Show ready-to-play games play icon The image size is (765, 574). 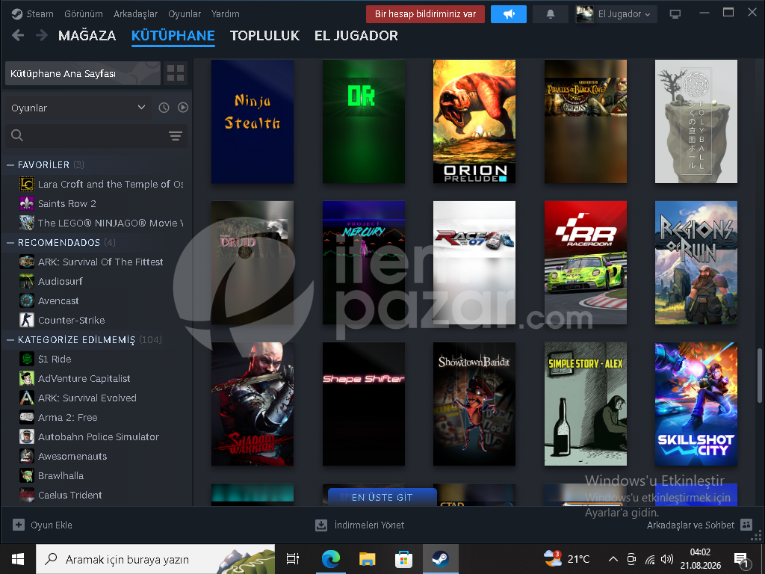pos(183,108)
